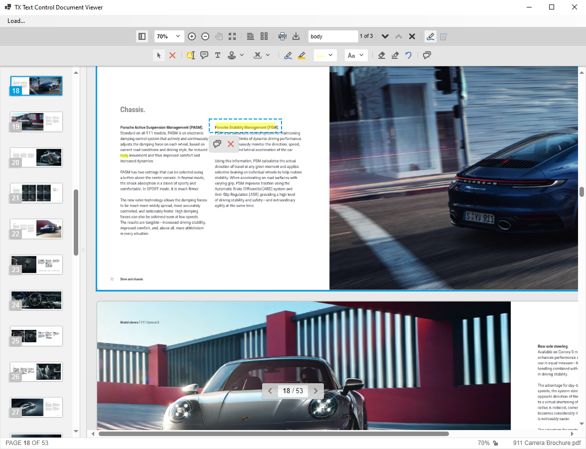Open page 22 thumbnail

(x=36, y=229)
